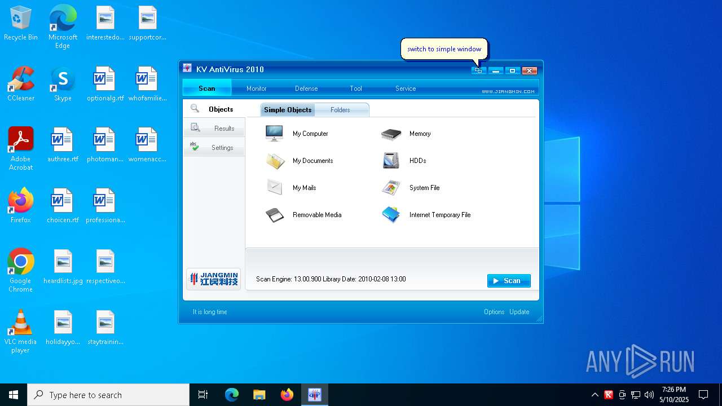Start scanning with the Scan button
This screenshot has width=722, height=406.
click(509, 281)
